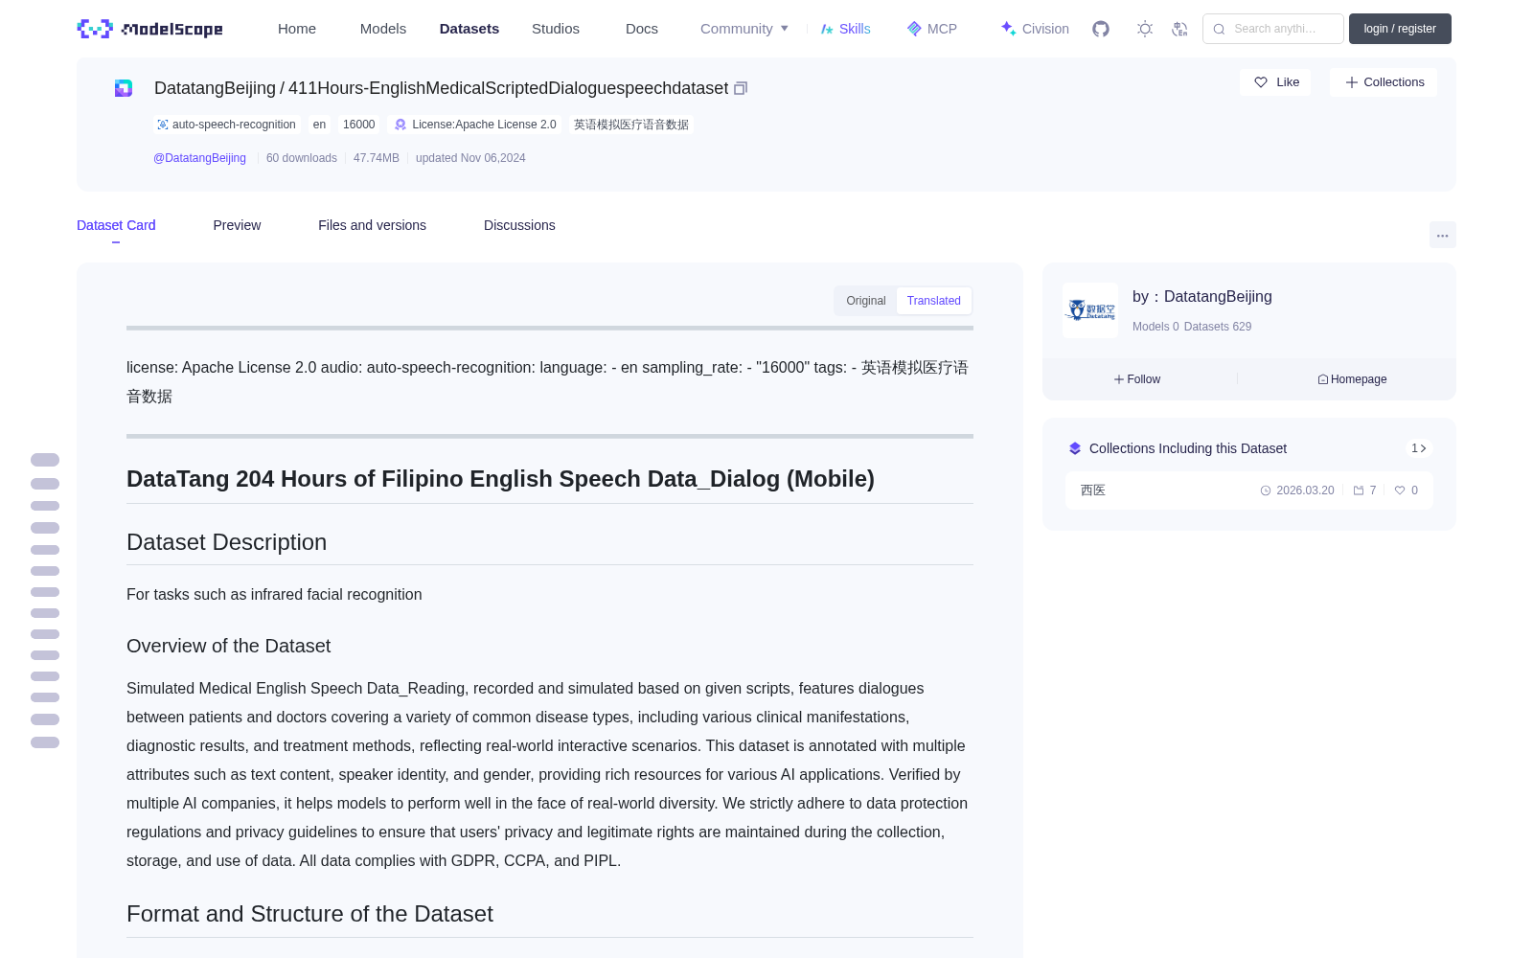Open the Models navigation item
The height and width of the screenshot is (958, 1533).
pyautogui.click(x=383, y=29)
